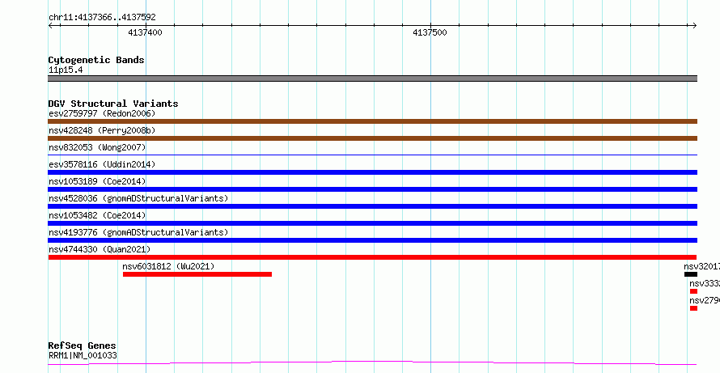
Task: Select the brown nsv428248 variant bar
Action: click(372, 138)
